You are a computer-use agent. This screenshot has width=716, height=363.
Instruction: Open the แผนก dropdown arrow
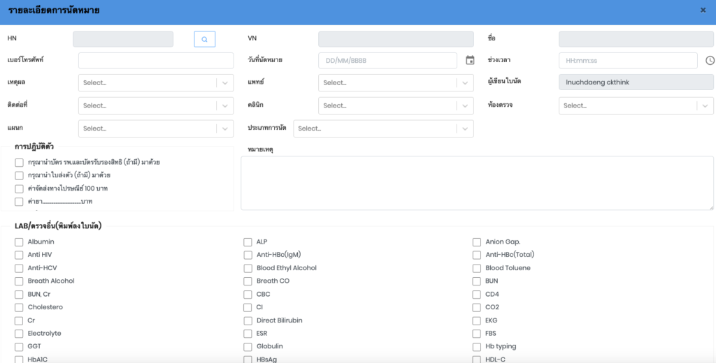tap(224, 128)
